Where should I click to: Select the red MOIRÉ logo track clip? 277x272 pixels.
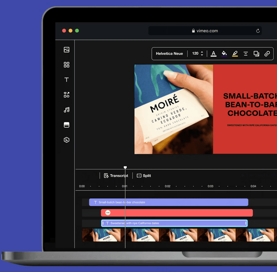[177, 213]
